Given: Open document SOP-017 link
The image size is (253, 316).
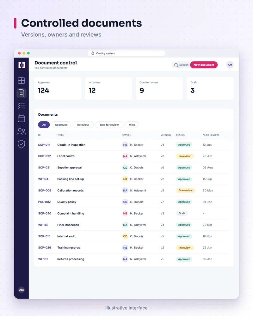Looking at the screenshot, I should coord(44,145).
